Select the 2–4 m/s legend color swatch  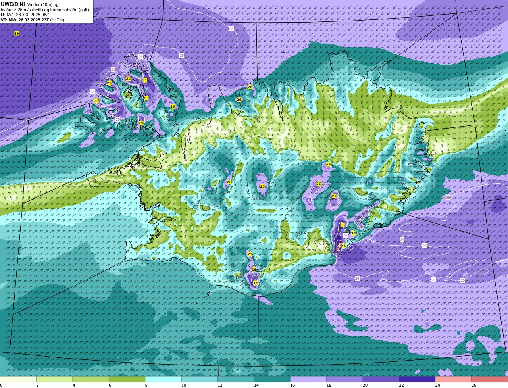[x=54, y=380]
